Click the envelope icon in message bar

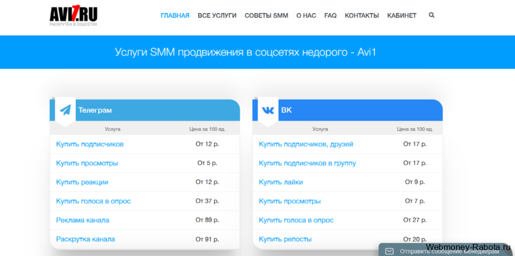click(389, 251)
